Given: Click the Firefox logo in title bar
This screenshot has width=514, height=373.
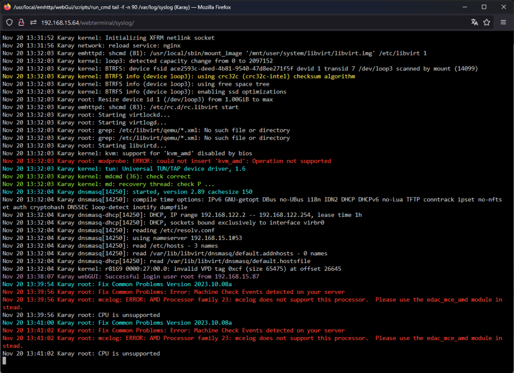Looking at the screenshot, I should [x=7, y=7].
